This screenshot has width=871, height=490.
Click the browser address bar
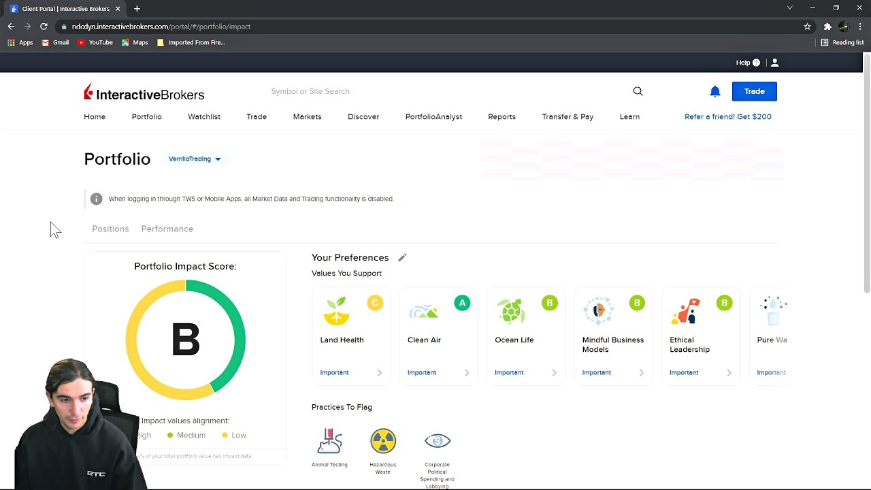pos(429,27)
